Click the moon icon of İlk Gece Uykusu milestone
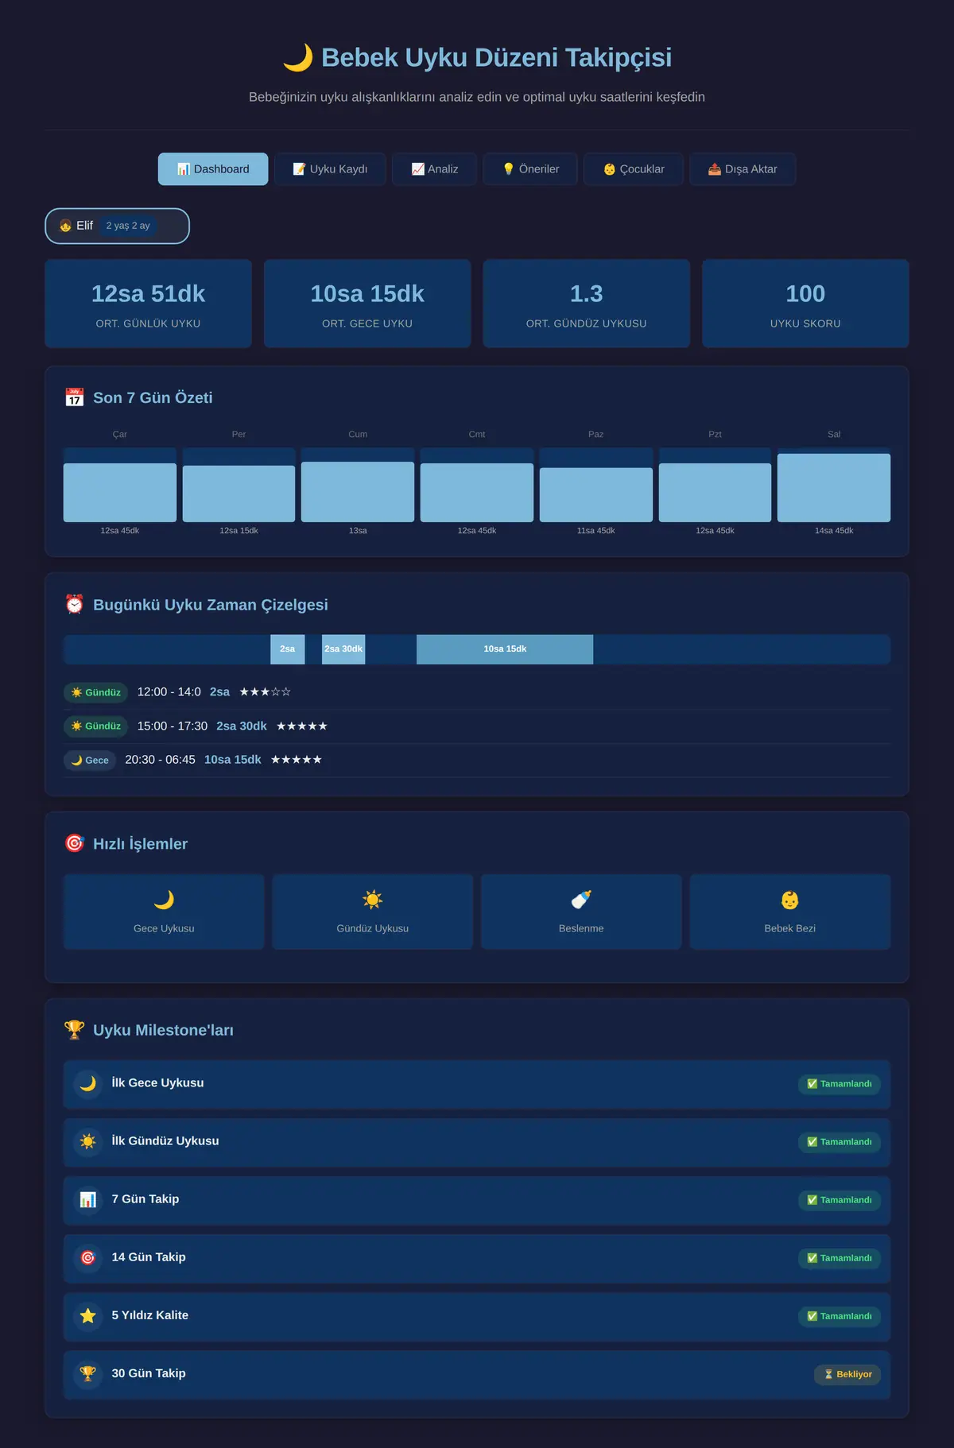The image size is (954, 1448). click(x=88, y=1083)
